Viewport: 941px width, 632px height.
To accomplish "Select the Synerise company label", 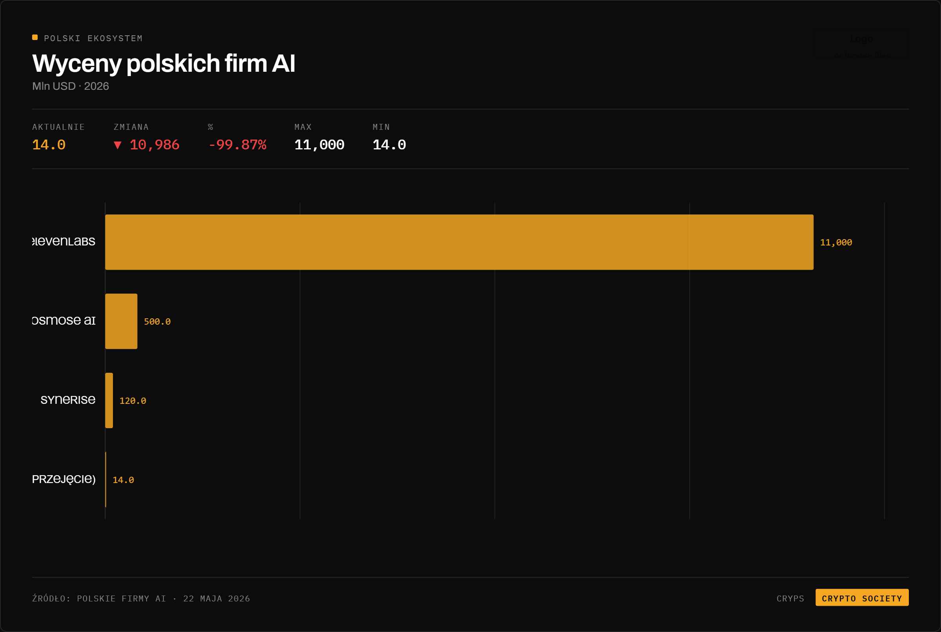I will (x=68, y=400).
